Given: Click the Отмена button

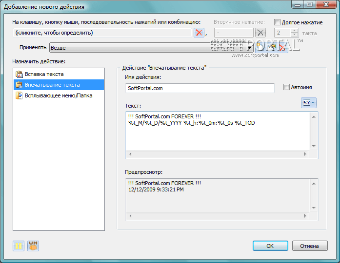Looking at the screenshot, I should (310, 246).
